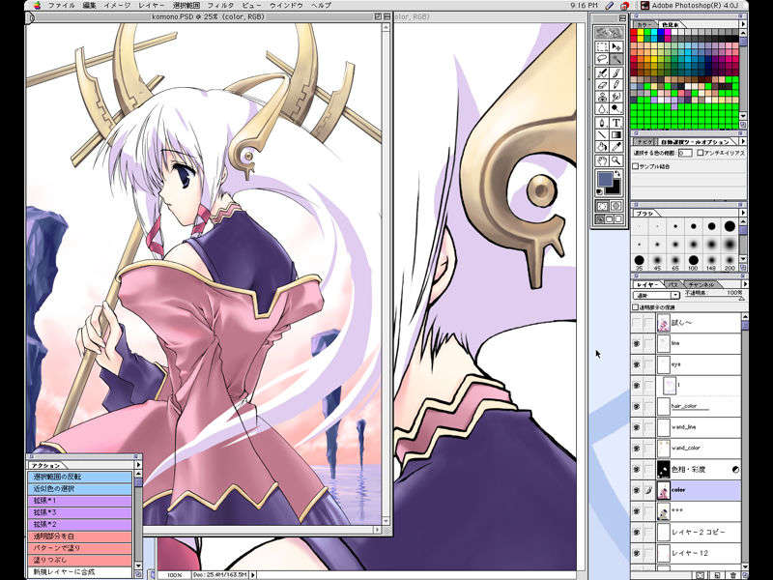Select the Pen tool

click(602, 123)
